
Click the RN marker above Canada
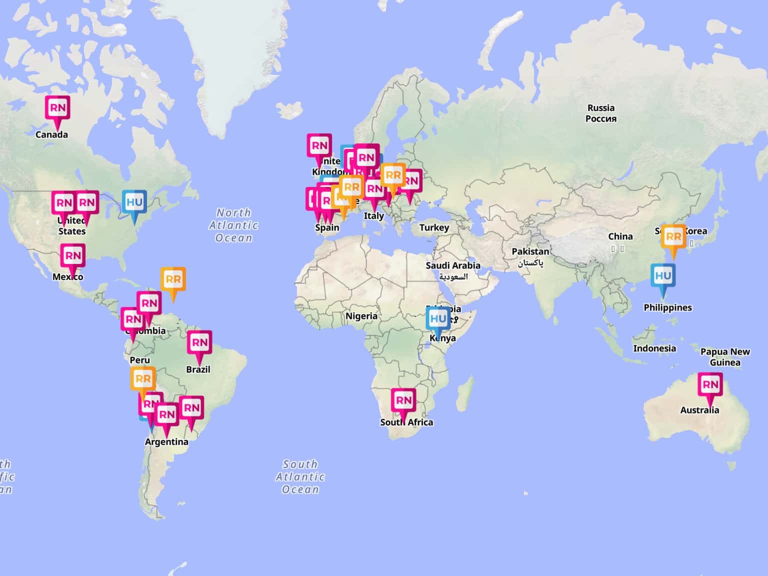[57, 108]
